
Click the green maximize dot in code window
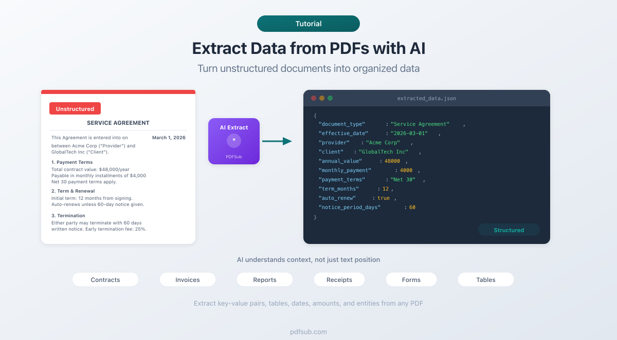click(x=330, y=98)
